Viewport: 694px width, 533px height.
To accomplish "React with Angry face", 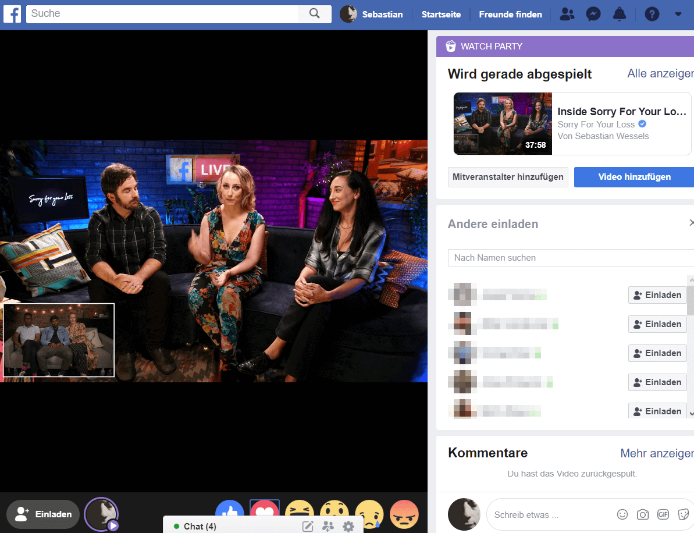I will pos(404,514).
